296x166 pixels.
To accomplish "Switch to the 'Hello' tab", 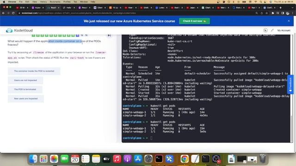I will [x=69, y=8].
